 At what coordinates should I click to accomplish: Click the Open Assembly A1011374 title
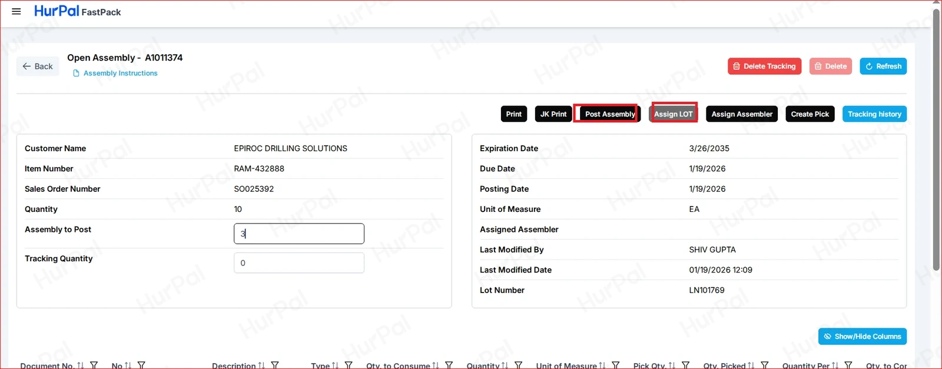125,58
